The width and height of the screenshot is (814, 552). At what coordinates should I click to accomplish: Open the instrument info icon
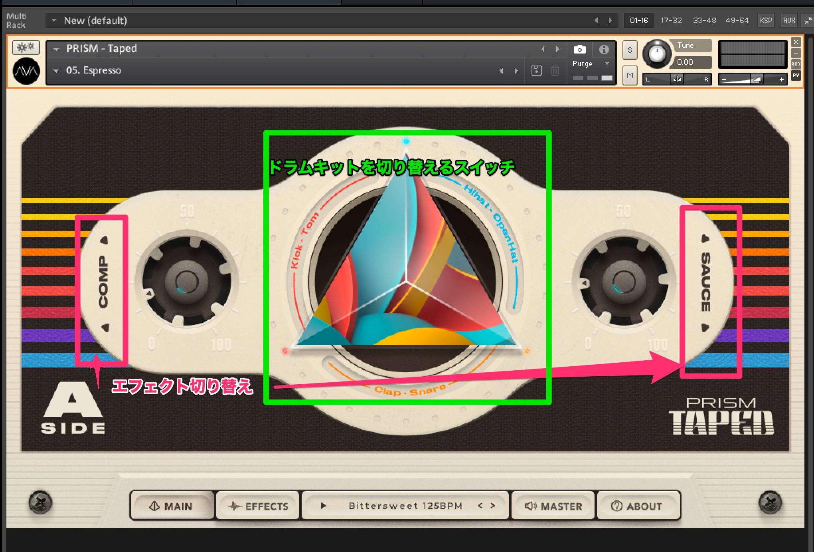pyautogui.click(x=604, y=49)
